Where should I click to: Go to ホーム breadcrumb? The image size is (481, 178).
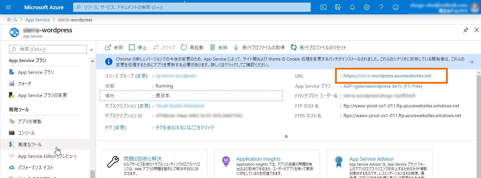(x=12, y=20)
